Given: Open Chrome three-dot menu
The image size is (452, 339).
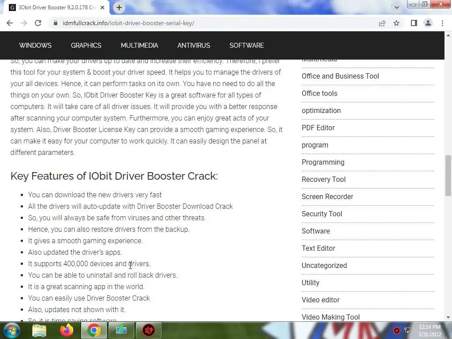Looking at the screenshot, I should coord(442,23).
